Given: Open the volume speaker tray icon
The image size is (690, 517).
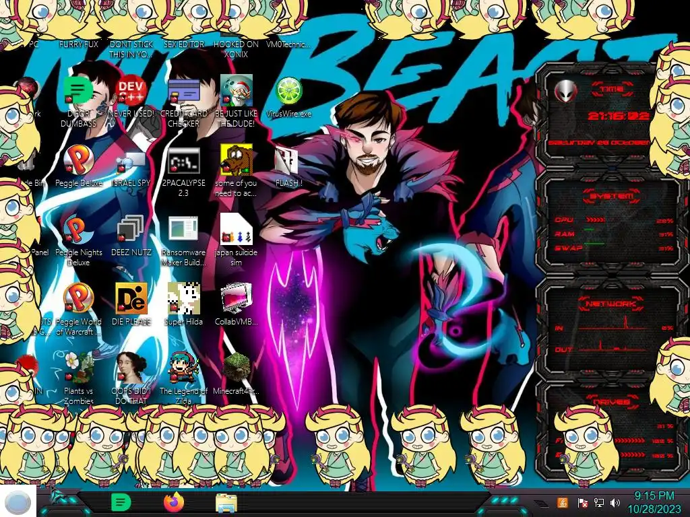Looking at the screenshot, I should coord(615,502).
